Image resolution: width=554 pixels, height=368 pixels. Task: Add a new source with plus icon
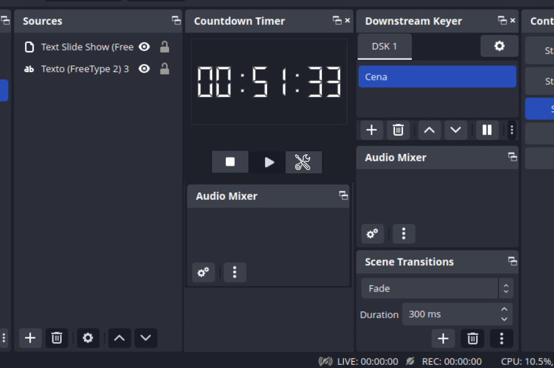click(31, 338)
